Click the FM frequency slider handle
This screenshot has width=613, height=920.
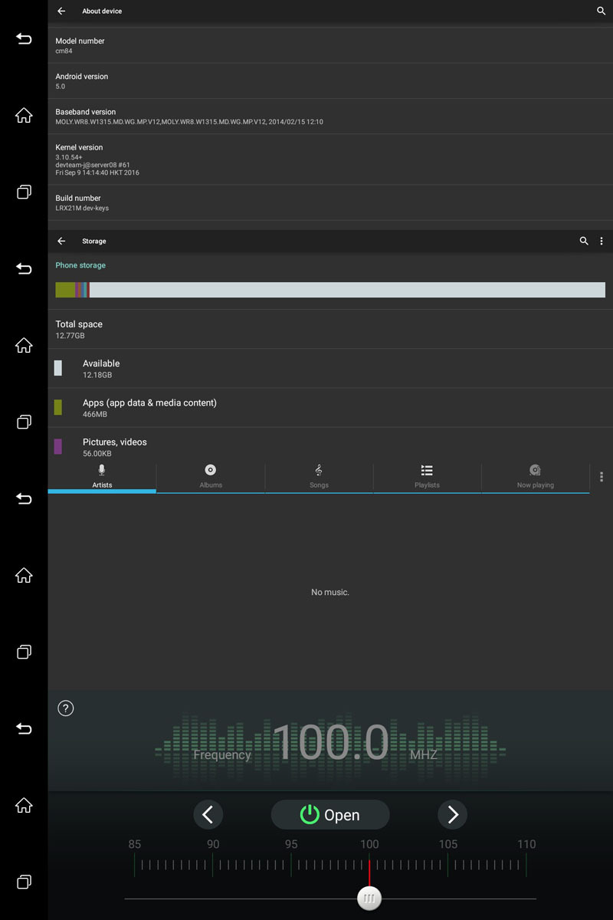(x=369, y=898)
